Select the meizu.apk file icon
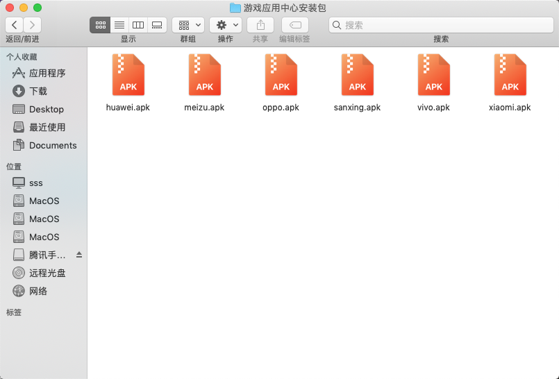The image size is (559, 379). point(205,74)
